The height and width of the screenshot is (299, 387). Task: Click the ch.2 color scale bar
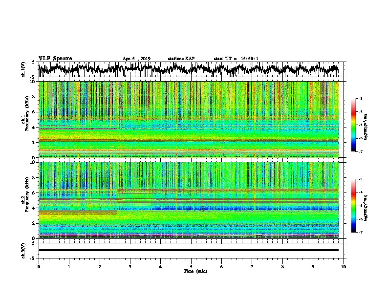[354, 206]
